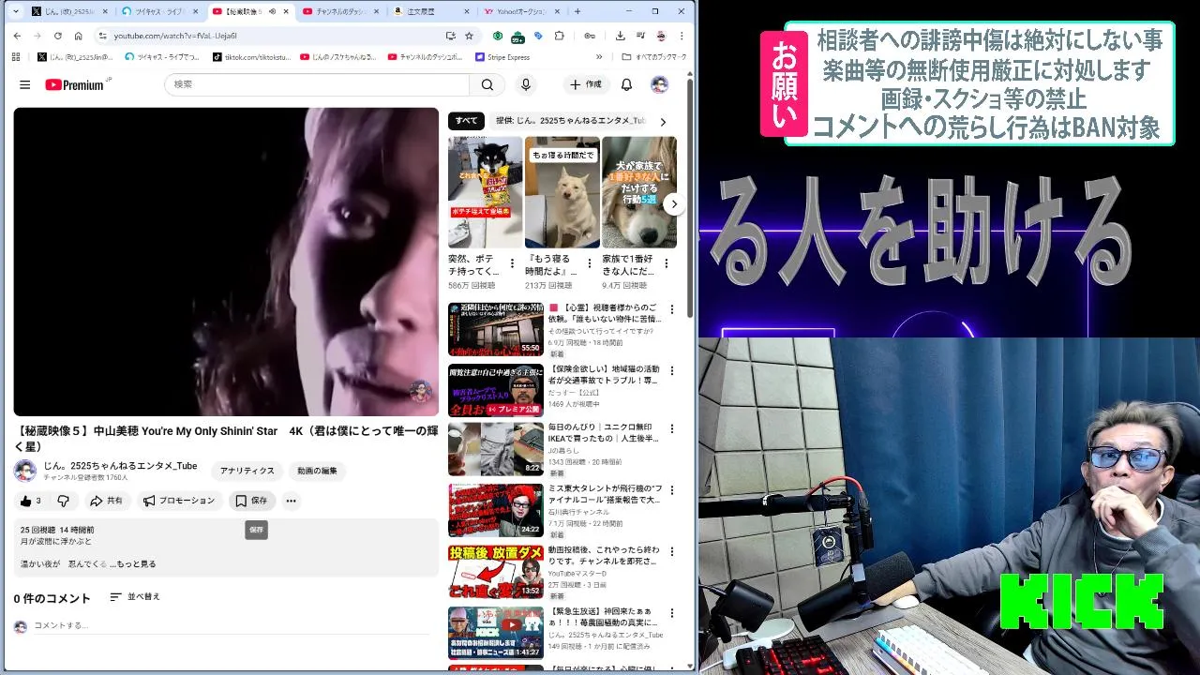The height and width of the screenshot is (675, 1200).
Task: Open the もう寝る時間だよ dog short
Action: (562, 192)
